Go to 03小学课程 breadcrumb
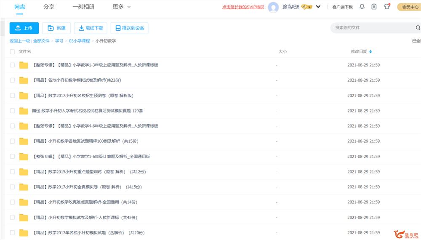Screen dimensions: 421x240 point(79,41)
